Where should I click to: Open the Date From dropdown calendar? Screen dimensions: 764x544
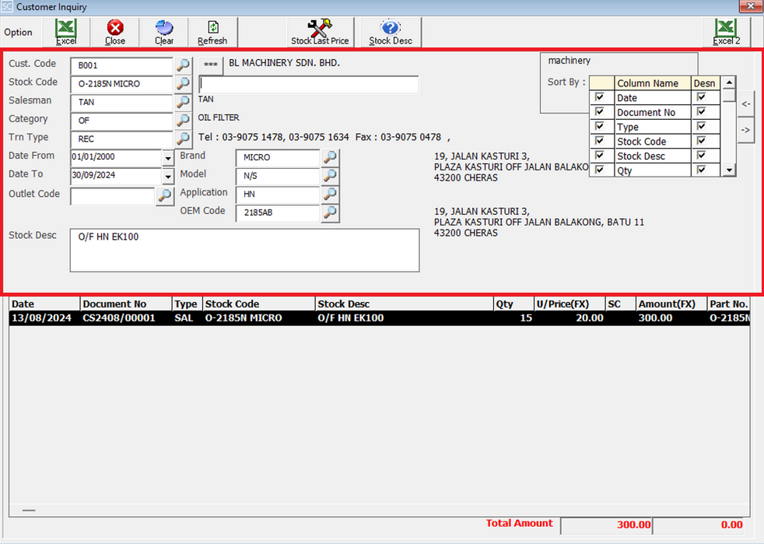(167, 158)
